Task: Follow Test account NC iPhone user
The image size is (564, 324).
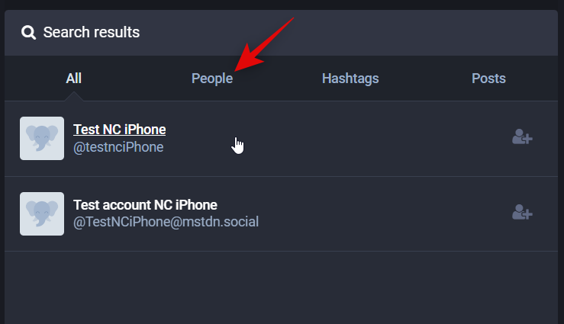Action: coord(522,213)
